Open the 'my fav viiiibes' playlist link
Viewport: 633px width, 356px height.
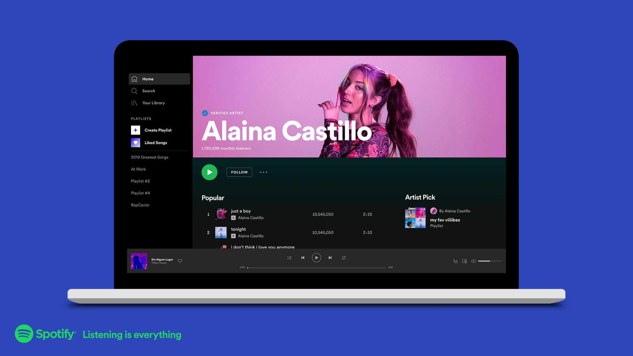(445, 220)
